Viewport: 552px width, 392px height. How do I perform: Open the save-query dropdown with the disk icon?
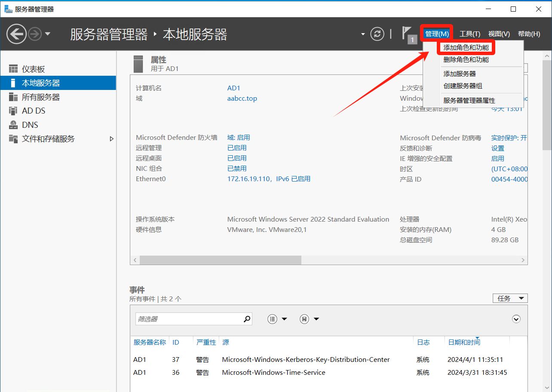310,319
